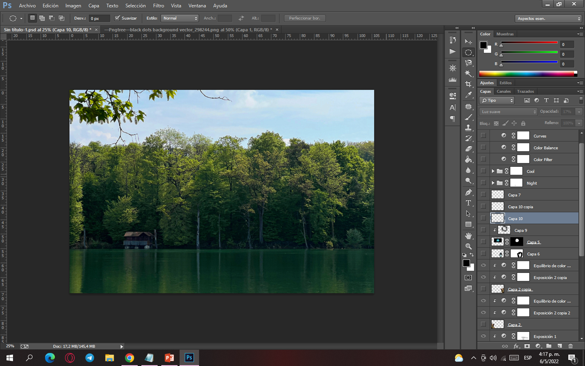Open the Luz suave blend mode dropdown

[508, 112]
